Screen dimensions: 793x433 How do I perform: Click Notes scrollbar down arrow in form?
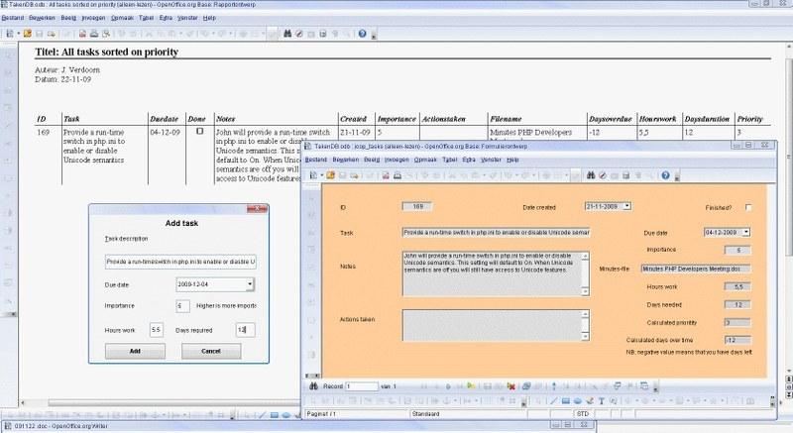[x=586, y=292]
